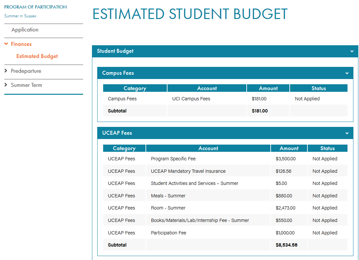Click the Summer in Sussex link
This screenshot has width=359, height=260.
point(20,16)
